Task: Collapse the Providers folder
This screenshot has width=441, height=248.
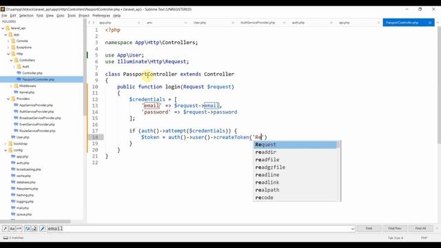Action: 8,99
